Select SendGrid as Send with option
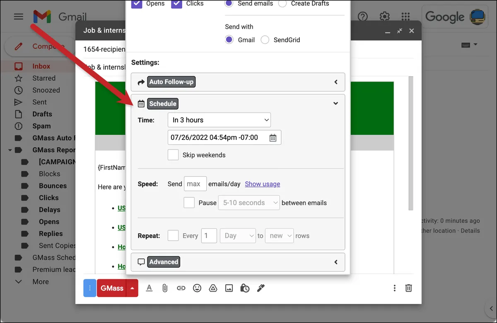497x323 pixels. click(x=265, y=40)
